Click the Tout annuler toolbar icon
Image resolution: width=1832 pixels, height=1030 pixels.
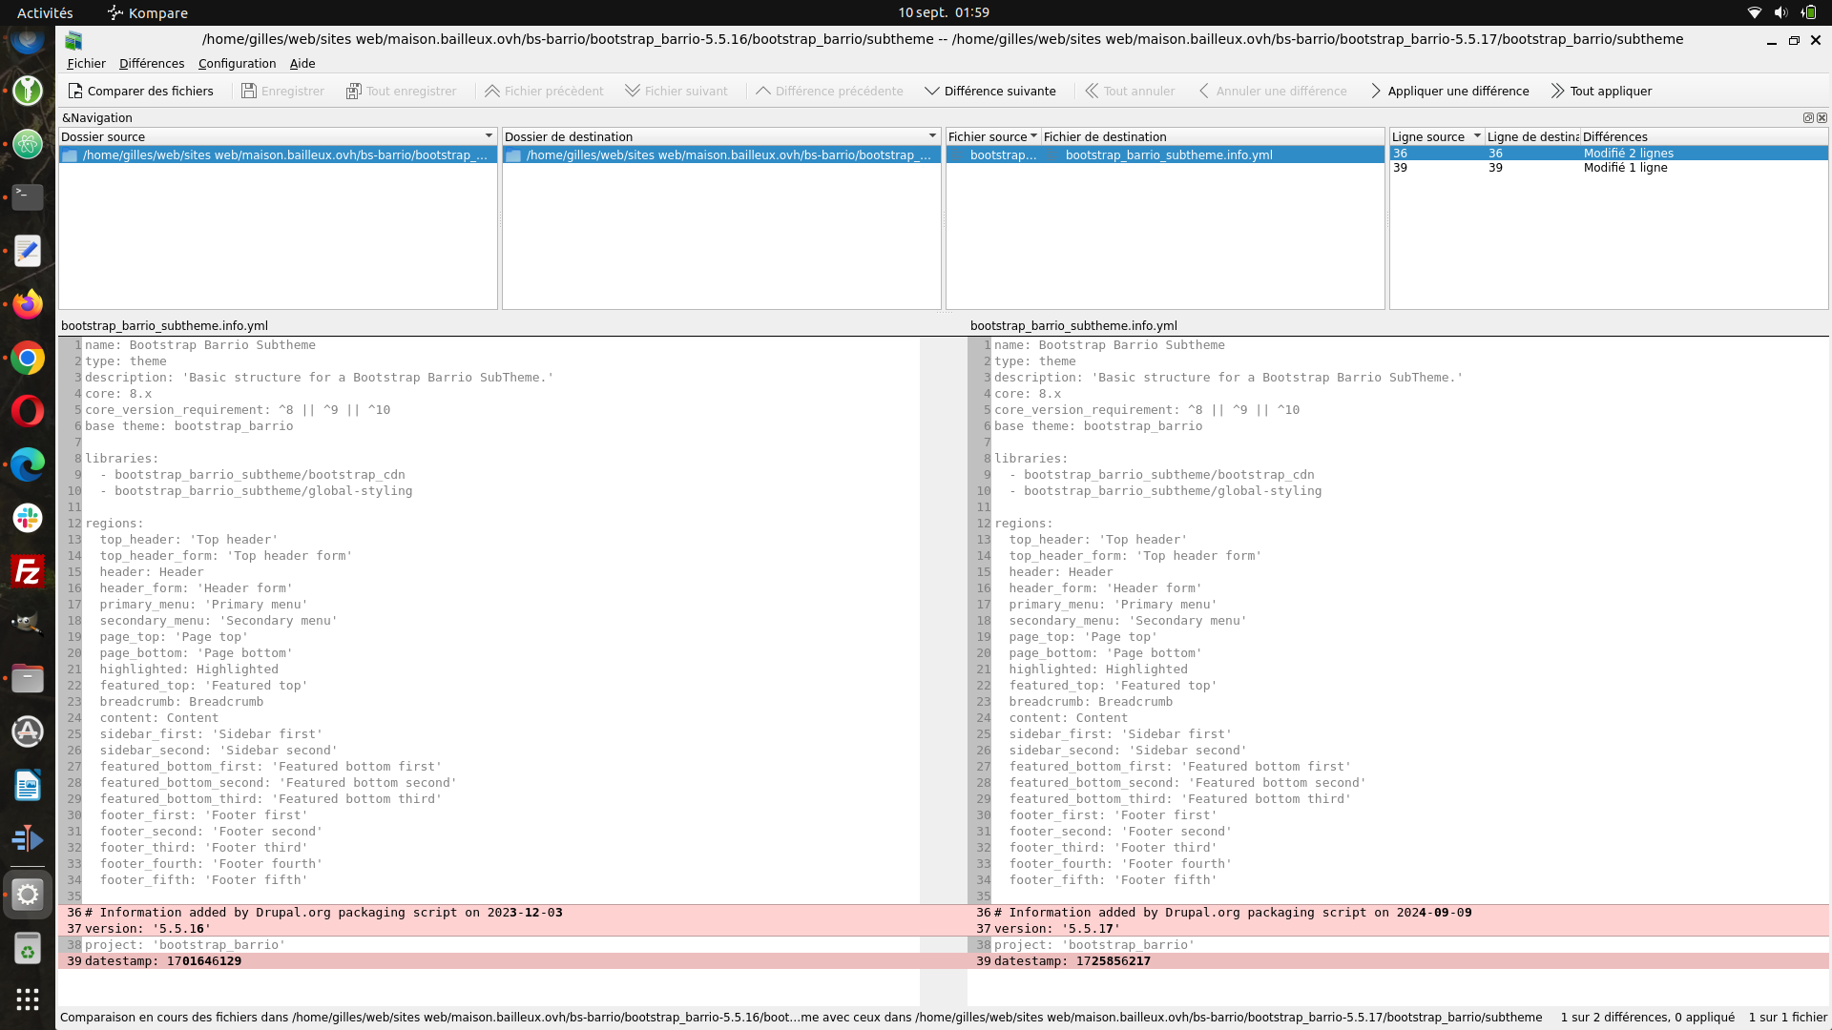1092,91
